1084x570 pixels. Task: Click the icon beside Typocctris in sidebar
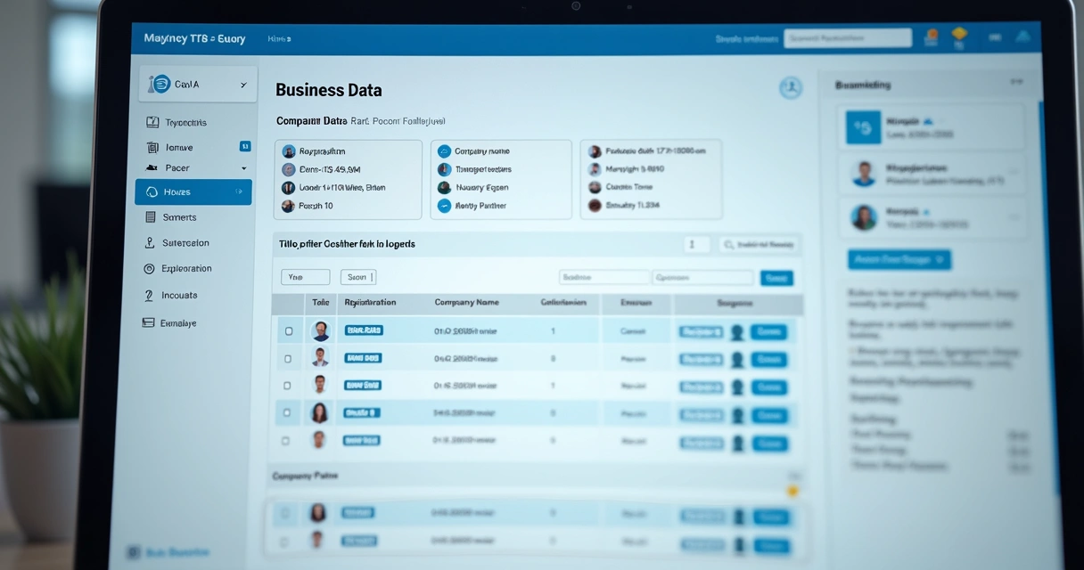pos(152,122)
